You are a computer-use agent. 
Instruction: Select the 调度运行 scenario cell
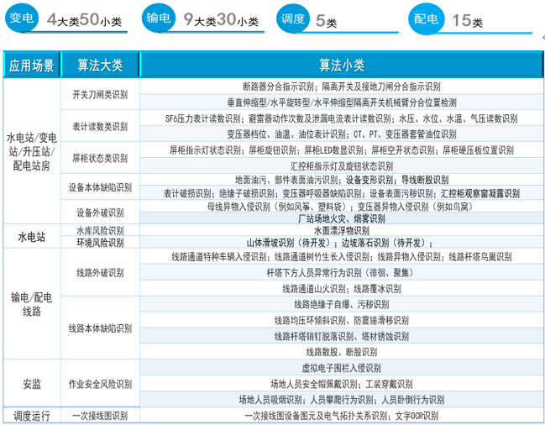[x=32, y=416]
